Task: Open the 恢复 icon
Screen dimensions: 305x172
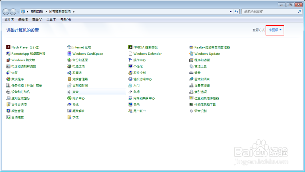Action: pos(8,73)
